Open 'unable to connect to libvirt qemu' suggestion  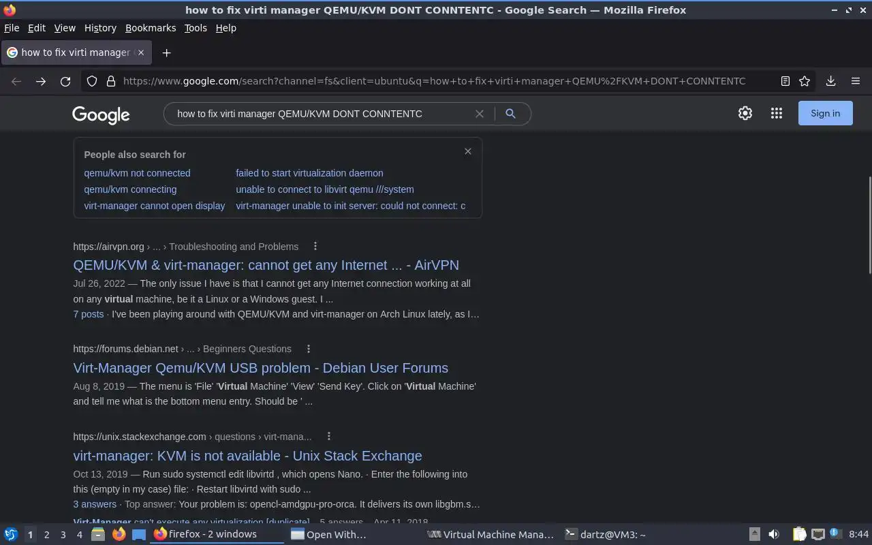325,189
